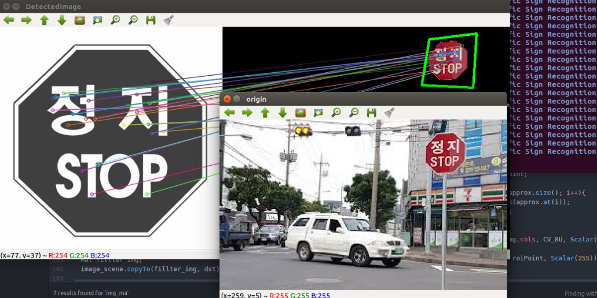The height and width of the screenshot is (298, 597).
Task: Zoom out on the DetectedImage window
Action: (133, 20)
